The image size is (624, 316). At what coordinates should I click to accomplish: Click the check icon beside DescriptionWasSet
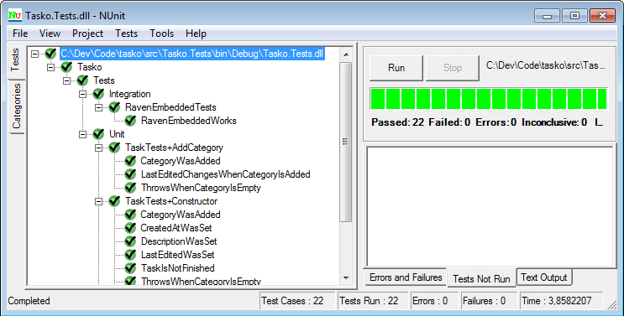pos(130,241)
